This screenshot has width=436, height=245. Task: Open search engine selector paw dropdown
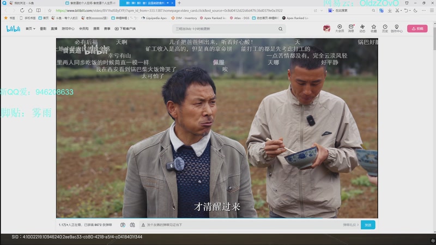pos(330,10)
